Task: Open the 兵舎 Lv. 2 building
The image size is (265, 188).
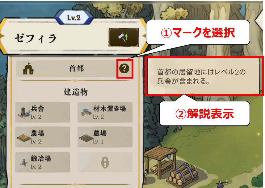Action: pyautogui.click(x=42, y=112)
